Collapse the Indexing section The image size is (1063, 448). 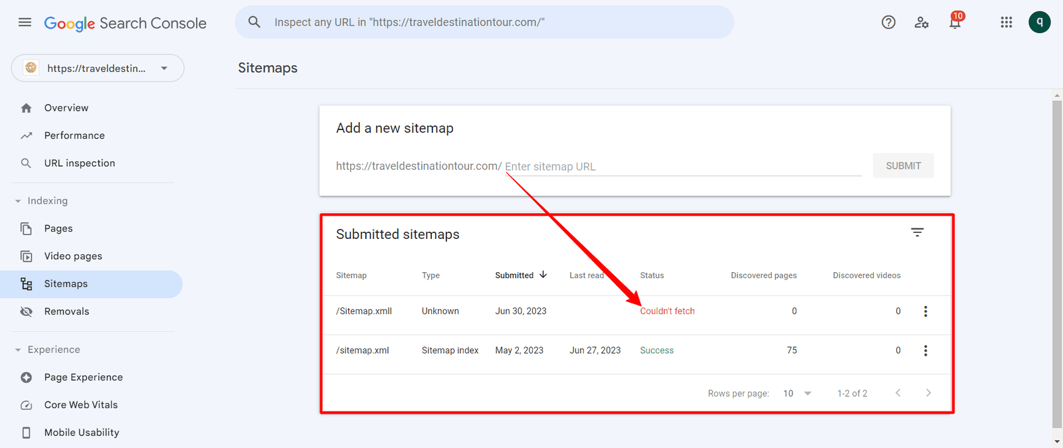(x=18, y=201)
